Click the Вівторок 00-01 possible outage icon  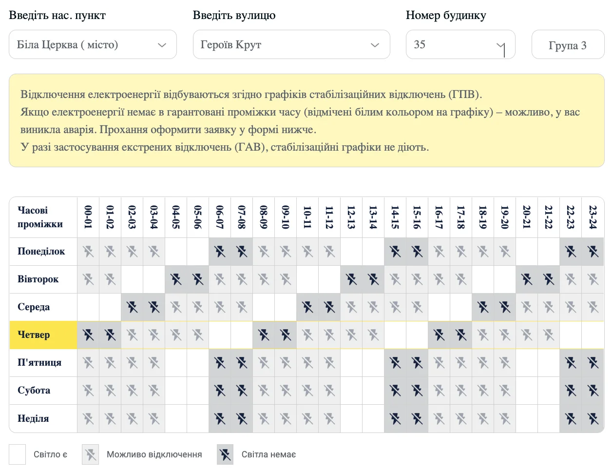[x=88, y=279]
